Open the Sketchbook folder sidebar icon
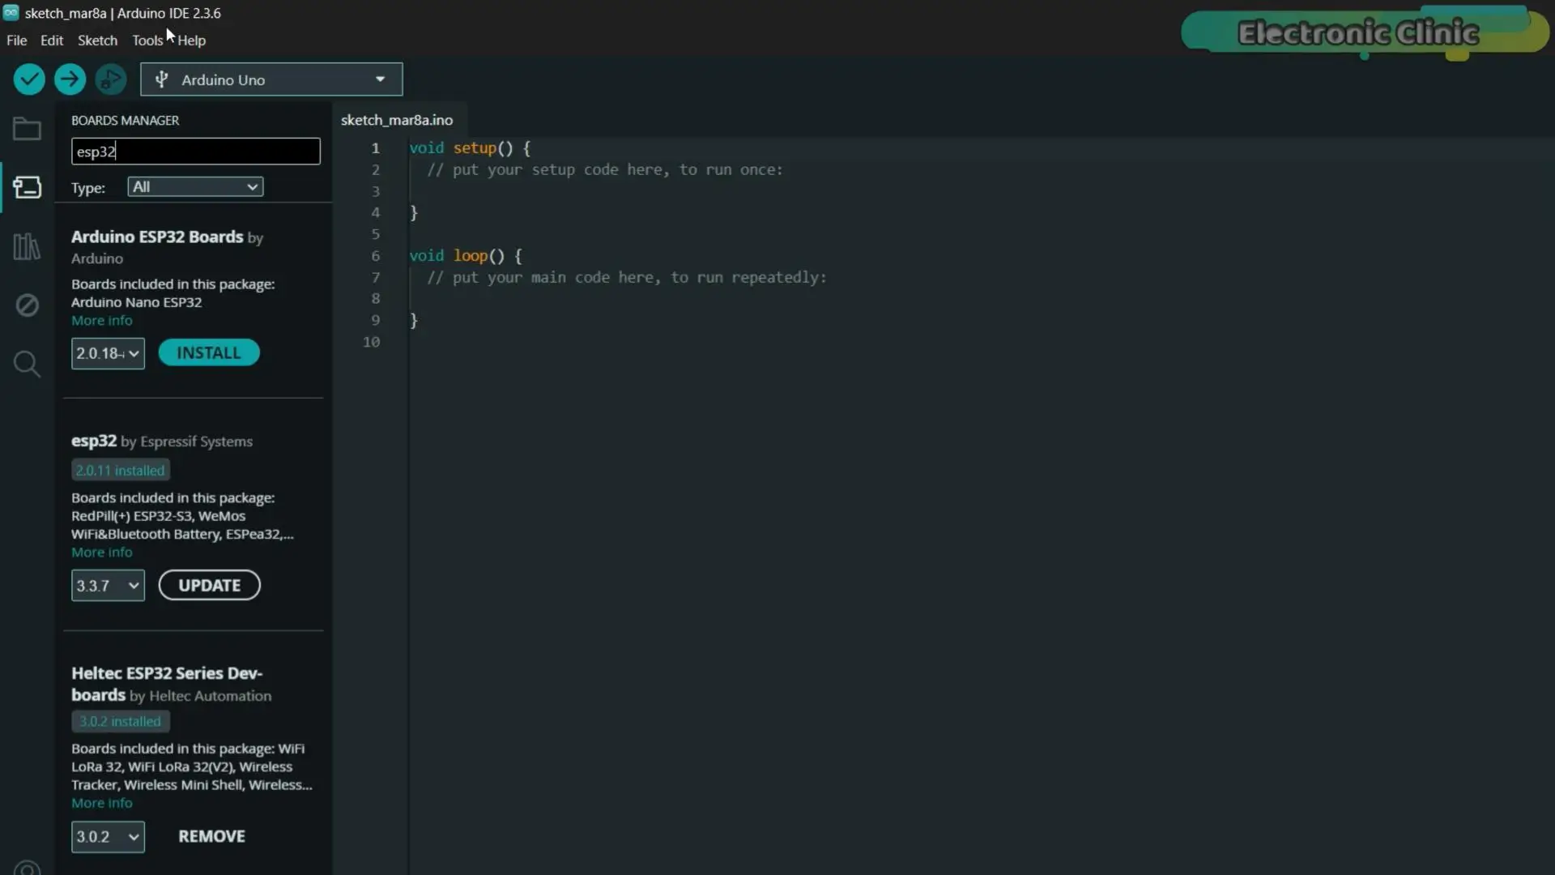Image resolution: width=1555 pixels, height=875 pixels. [x=27, y=129]
